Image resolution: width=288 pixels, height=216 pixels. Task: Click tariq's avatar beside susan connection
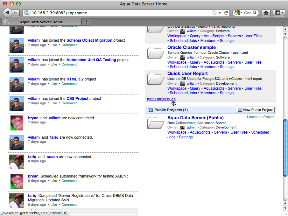point(17,162)
